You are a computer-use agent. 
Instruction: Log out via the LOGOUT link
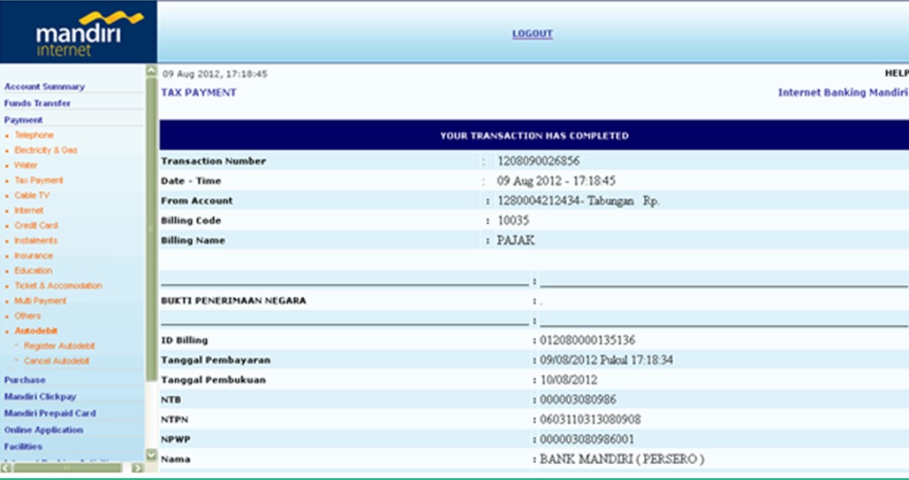[x=532, y=34]
